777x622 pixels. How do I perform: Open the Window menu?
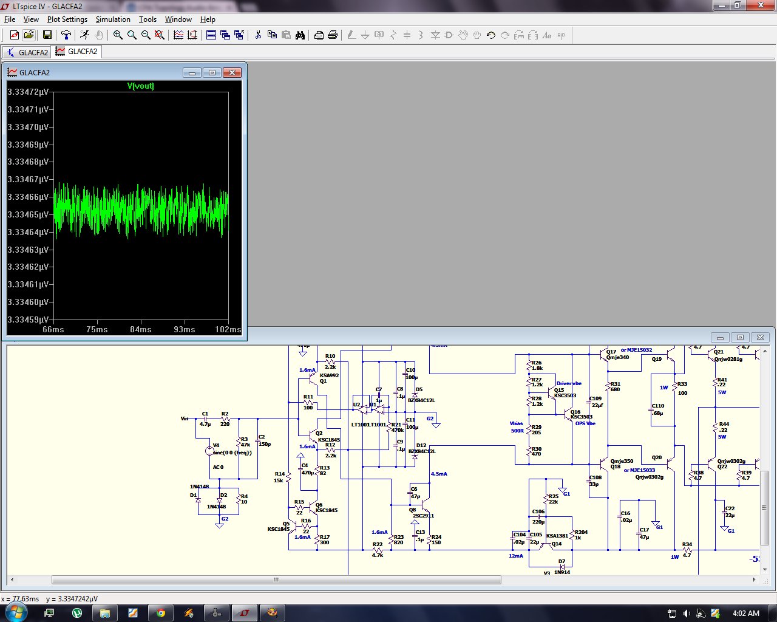[x=178, y=19]
